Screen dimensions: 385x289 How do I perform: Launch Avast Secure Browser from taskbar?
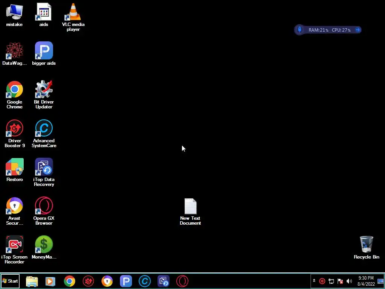pyautogui.click(x=107, y=281)
